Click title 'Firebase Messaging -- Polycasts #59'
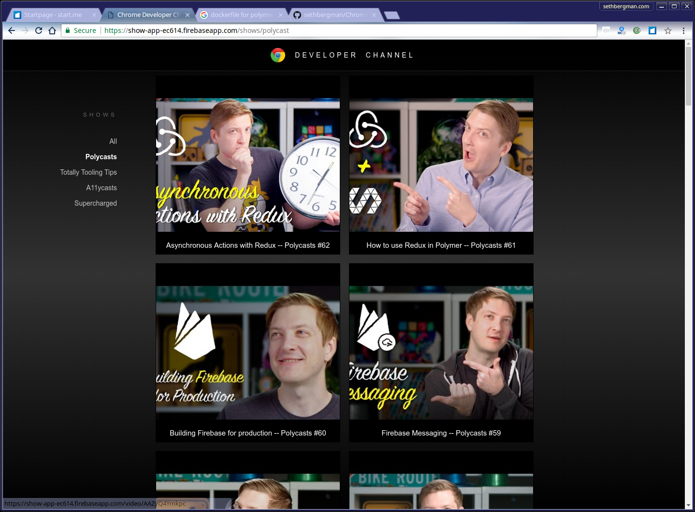The height and width of the screenshot is (512, 695). (x=441, y=433)
